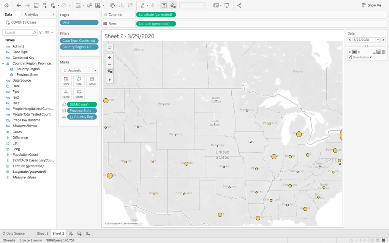Click the Swap Rows and Columns icon
Image resolution: width=389 pixels, height=243 pixels.
pyautogui.click(x=112, y=5)
